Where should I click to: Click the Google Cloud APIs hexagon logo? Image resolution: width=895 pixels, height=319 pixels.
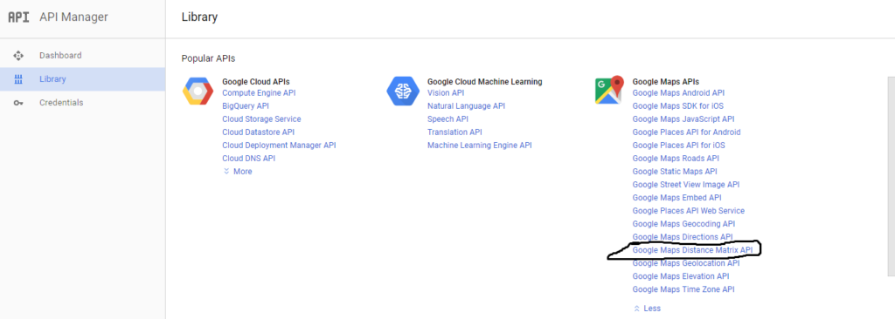pyautogui.click(x=198, y=92)
